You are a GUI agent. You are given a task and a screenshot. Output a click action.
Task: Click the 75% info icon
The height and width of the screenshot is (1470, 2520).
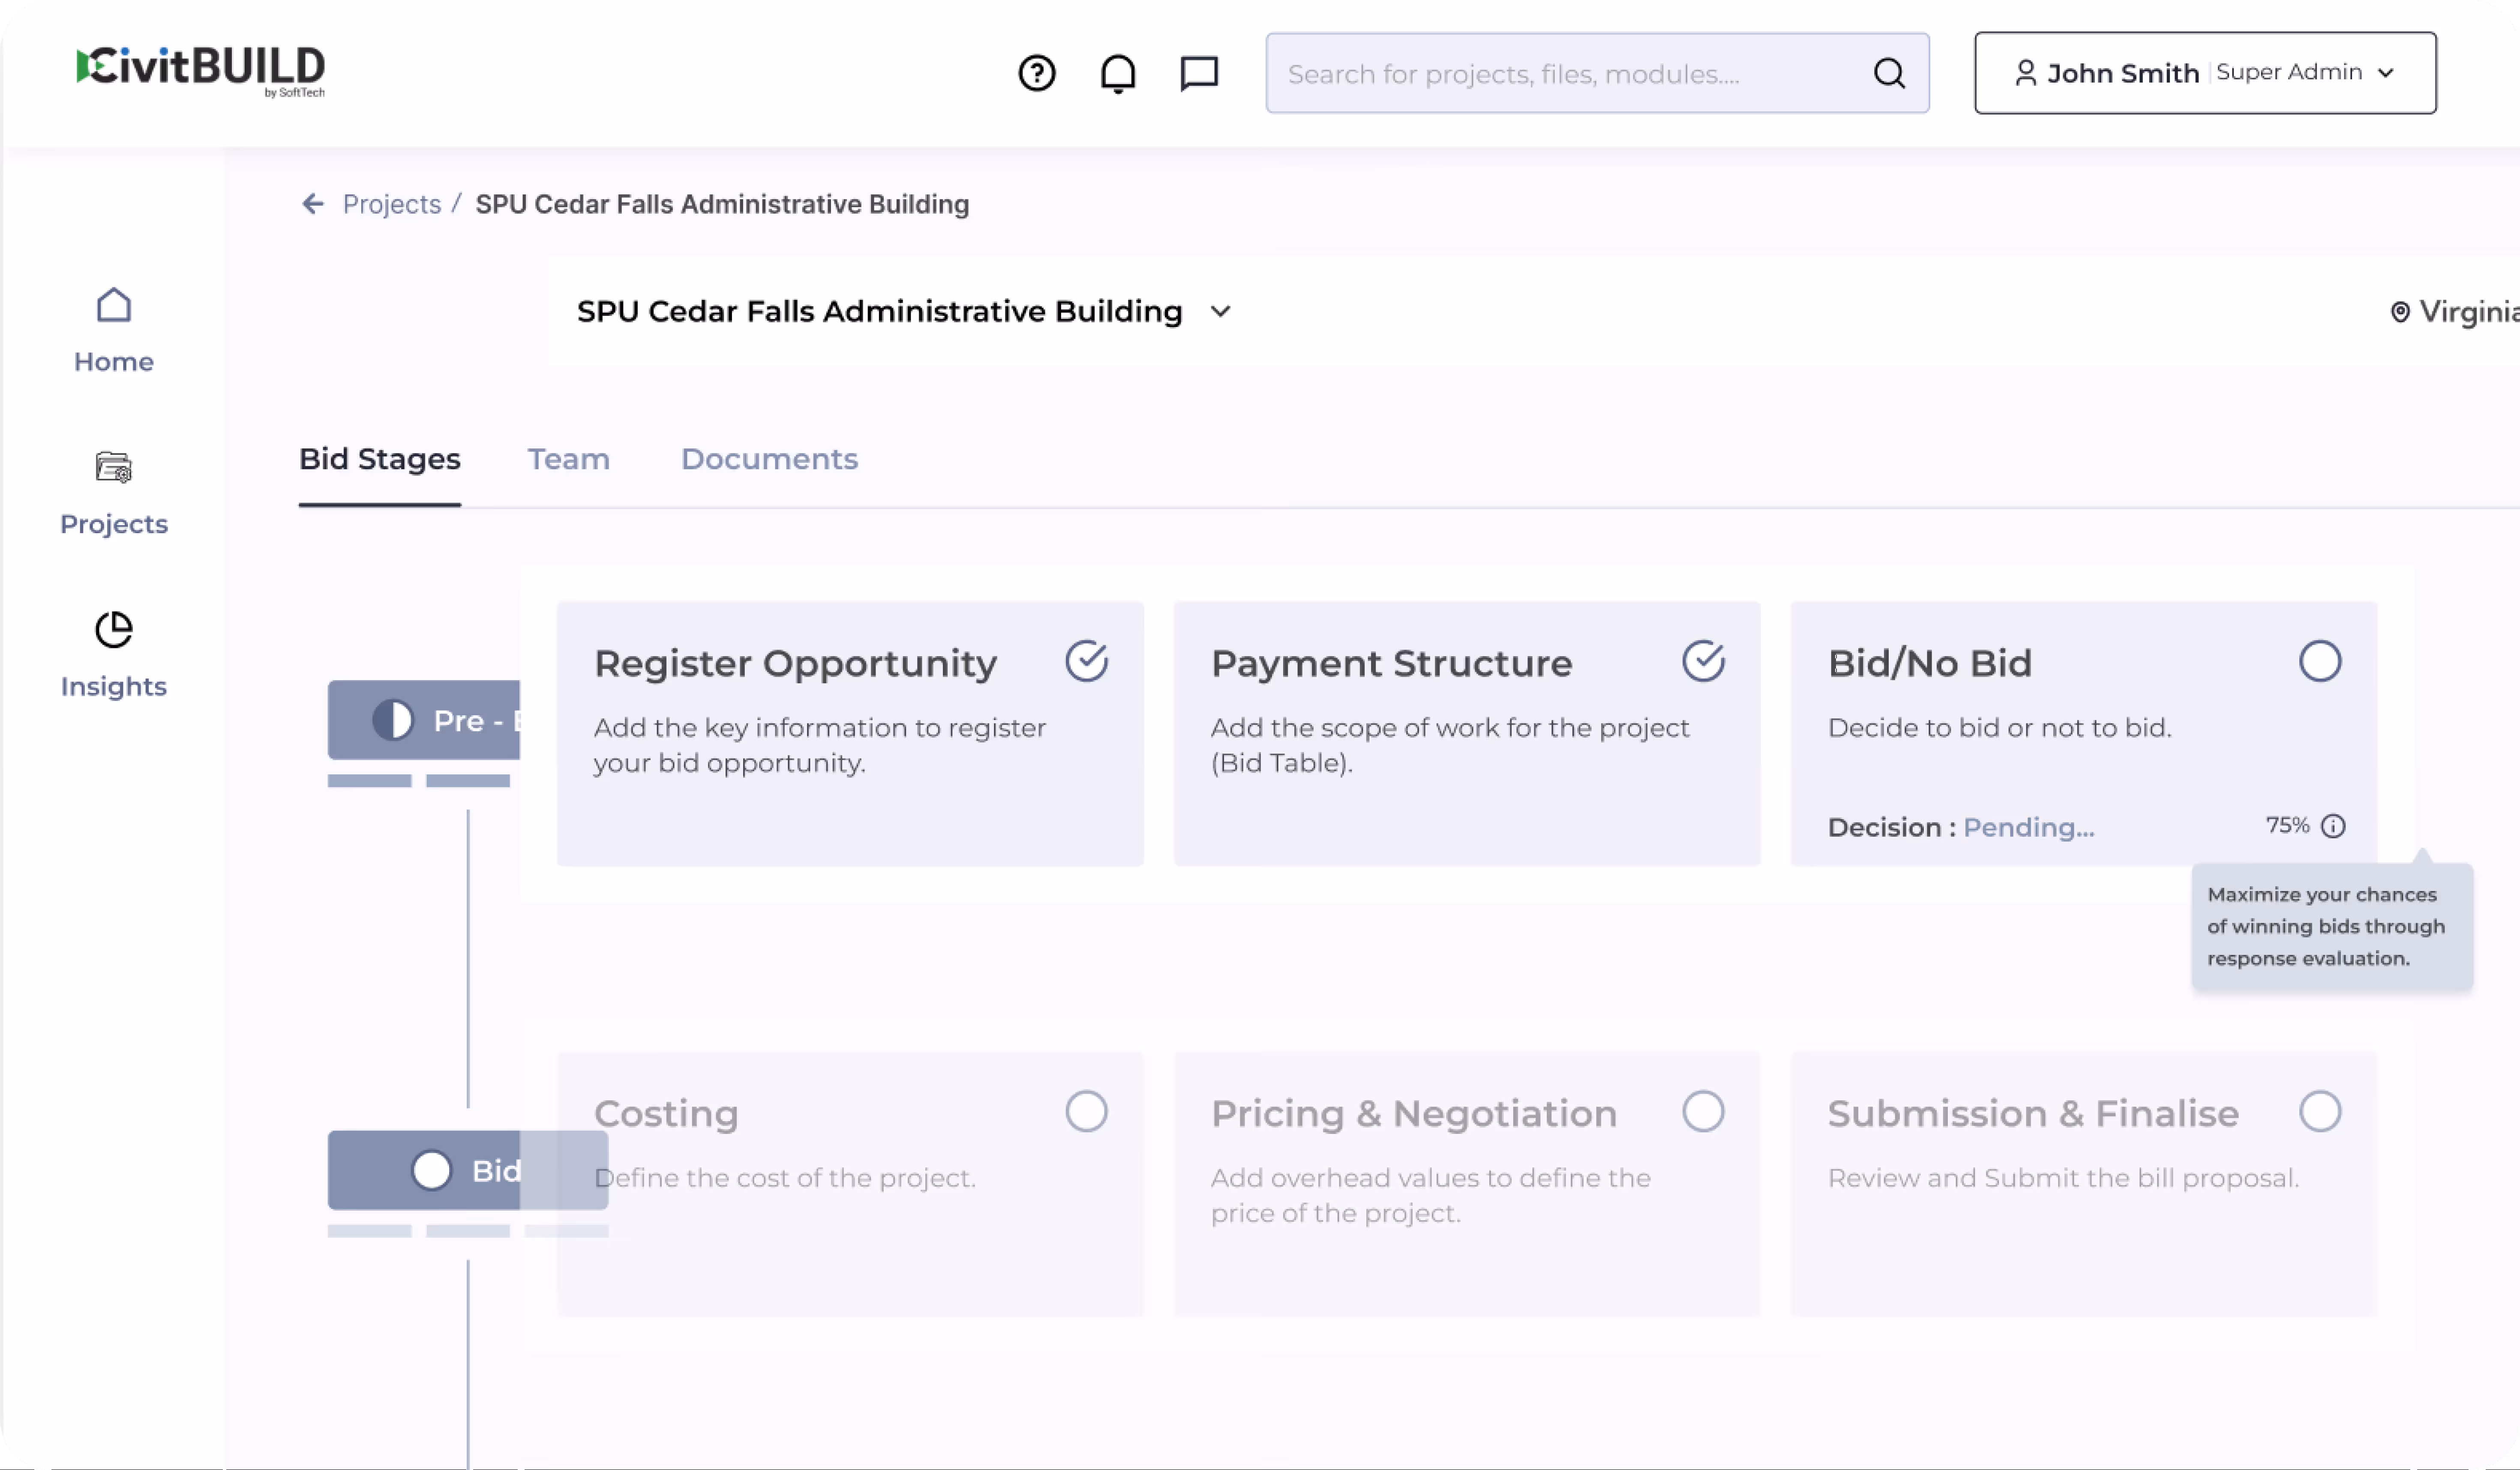[x=2333, y=826]
